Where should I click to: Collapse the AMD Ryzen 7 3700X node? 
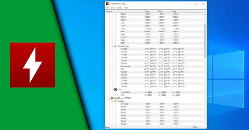click(110, 98)
